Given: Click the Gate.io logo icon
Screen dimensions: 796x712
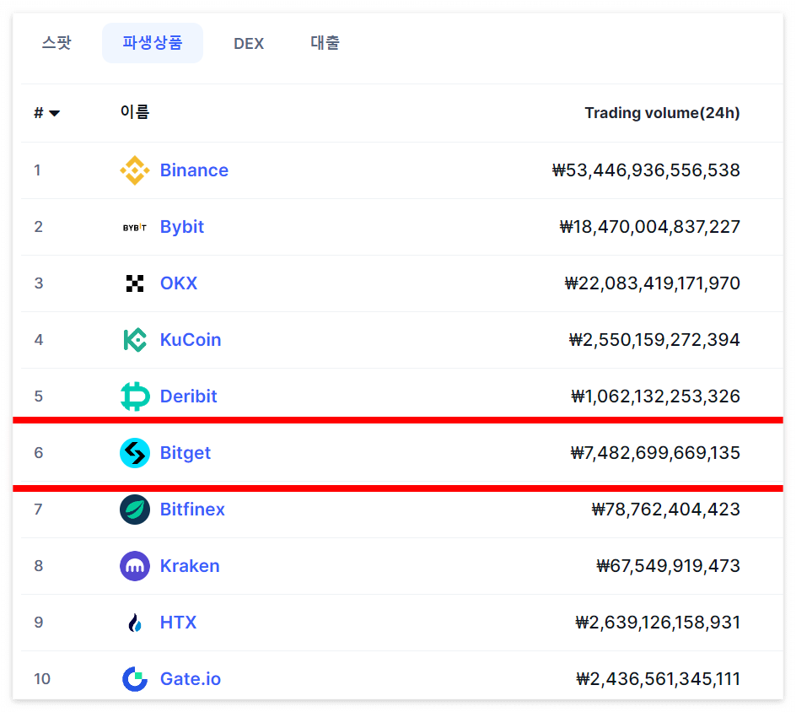Looking at the screenshot, I should (135, 679).
